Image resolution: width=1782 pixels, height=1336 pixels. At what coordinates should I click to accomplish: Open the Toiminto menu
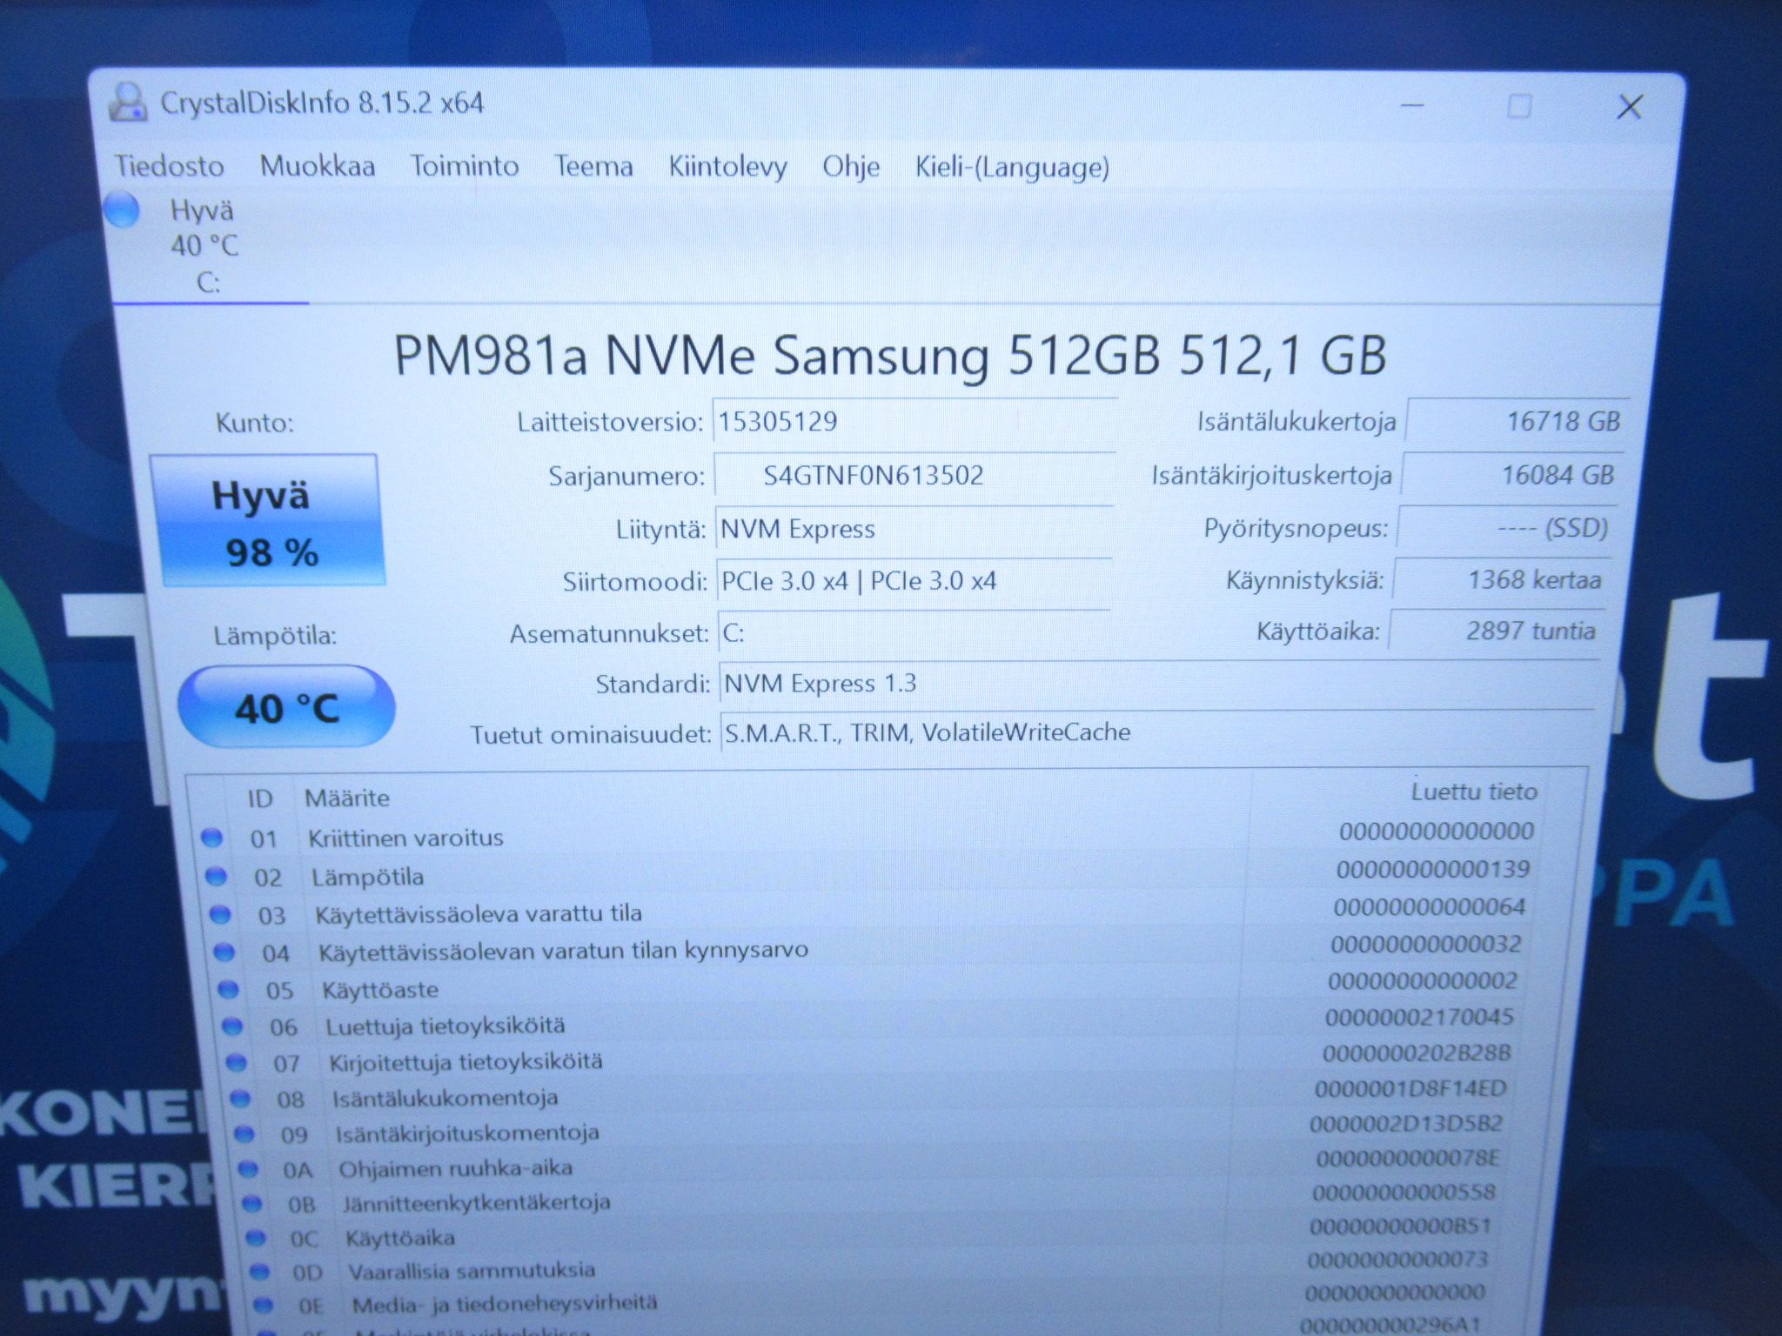465,165
